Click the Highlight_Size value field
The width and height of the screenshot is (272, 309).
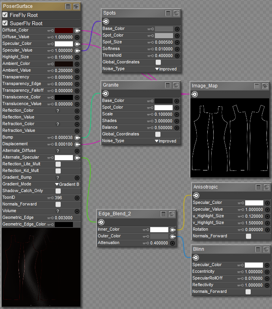63,57
